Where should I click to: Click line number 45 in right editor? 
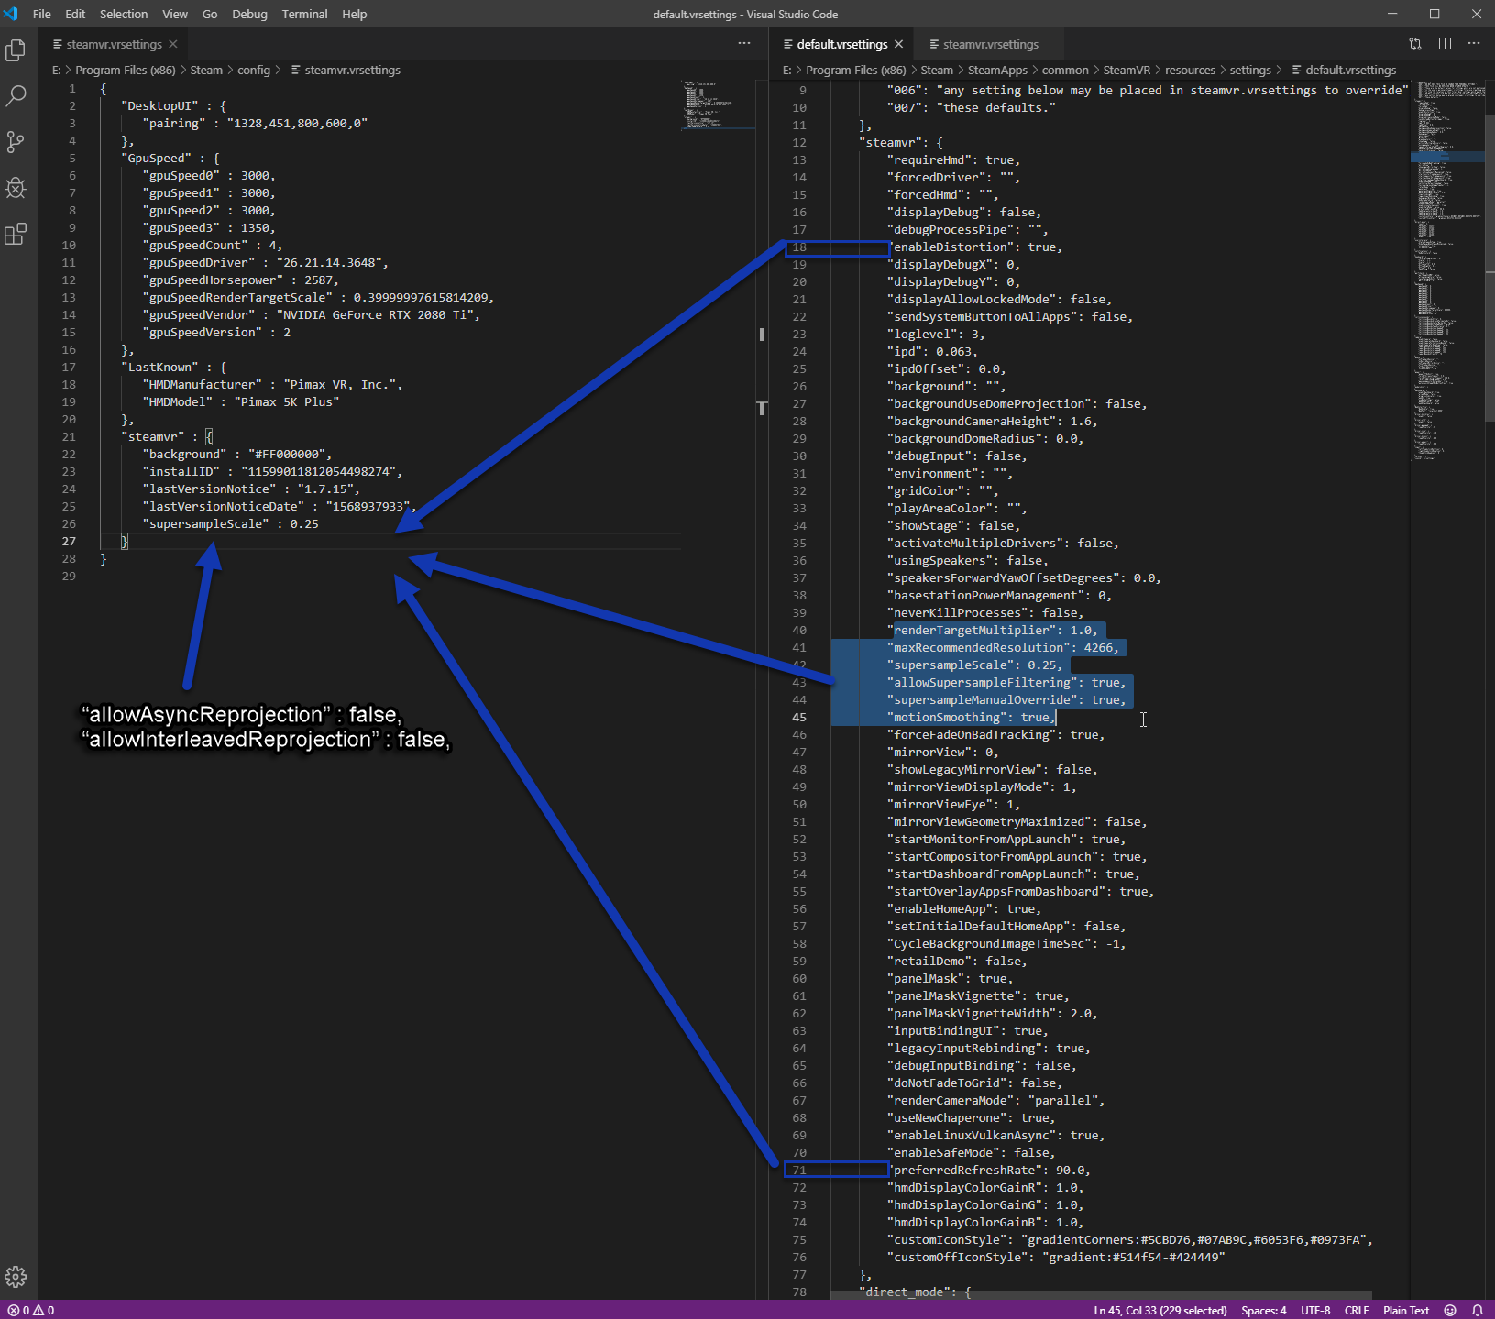(799, 717)
